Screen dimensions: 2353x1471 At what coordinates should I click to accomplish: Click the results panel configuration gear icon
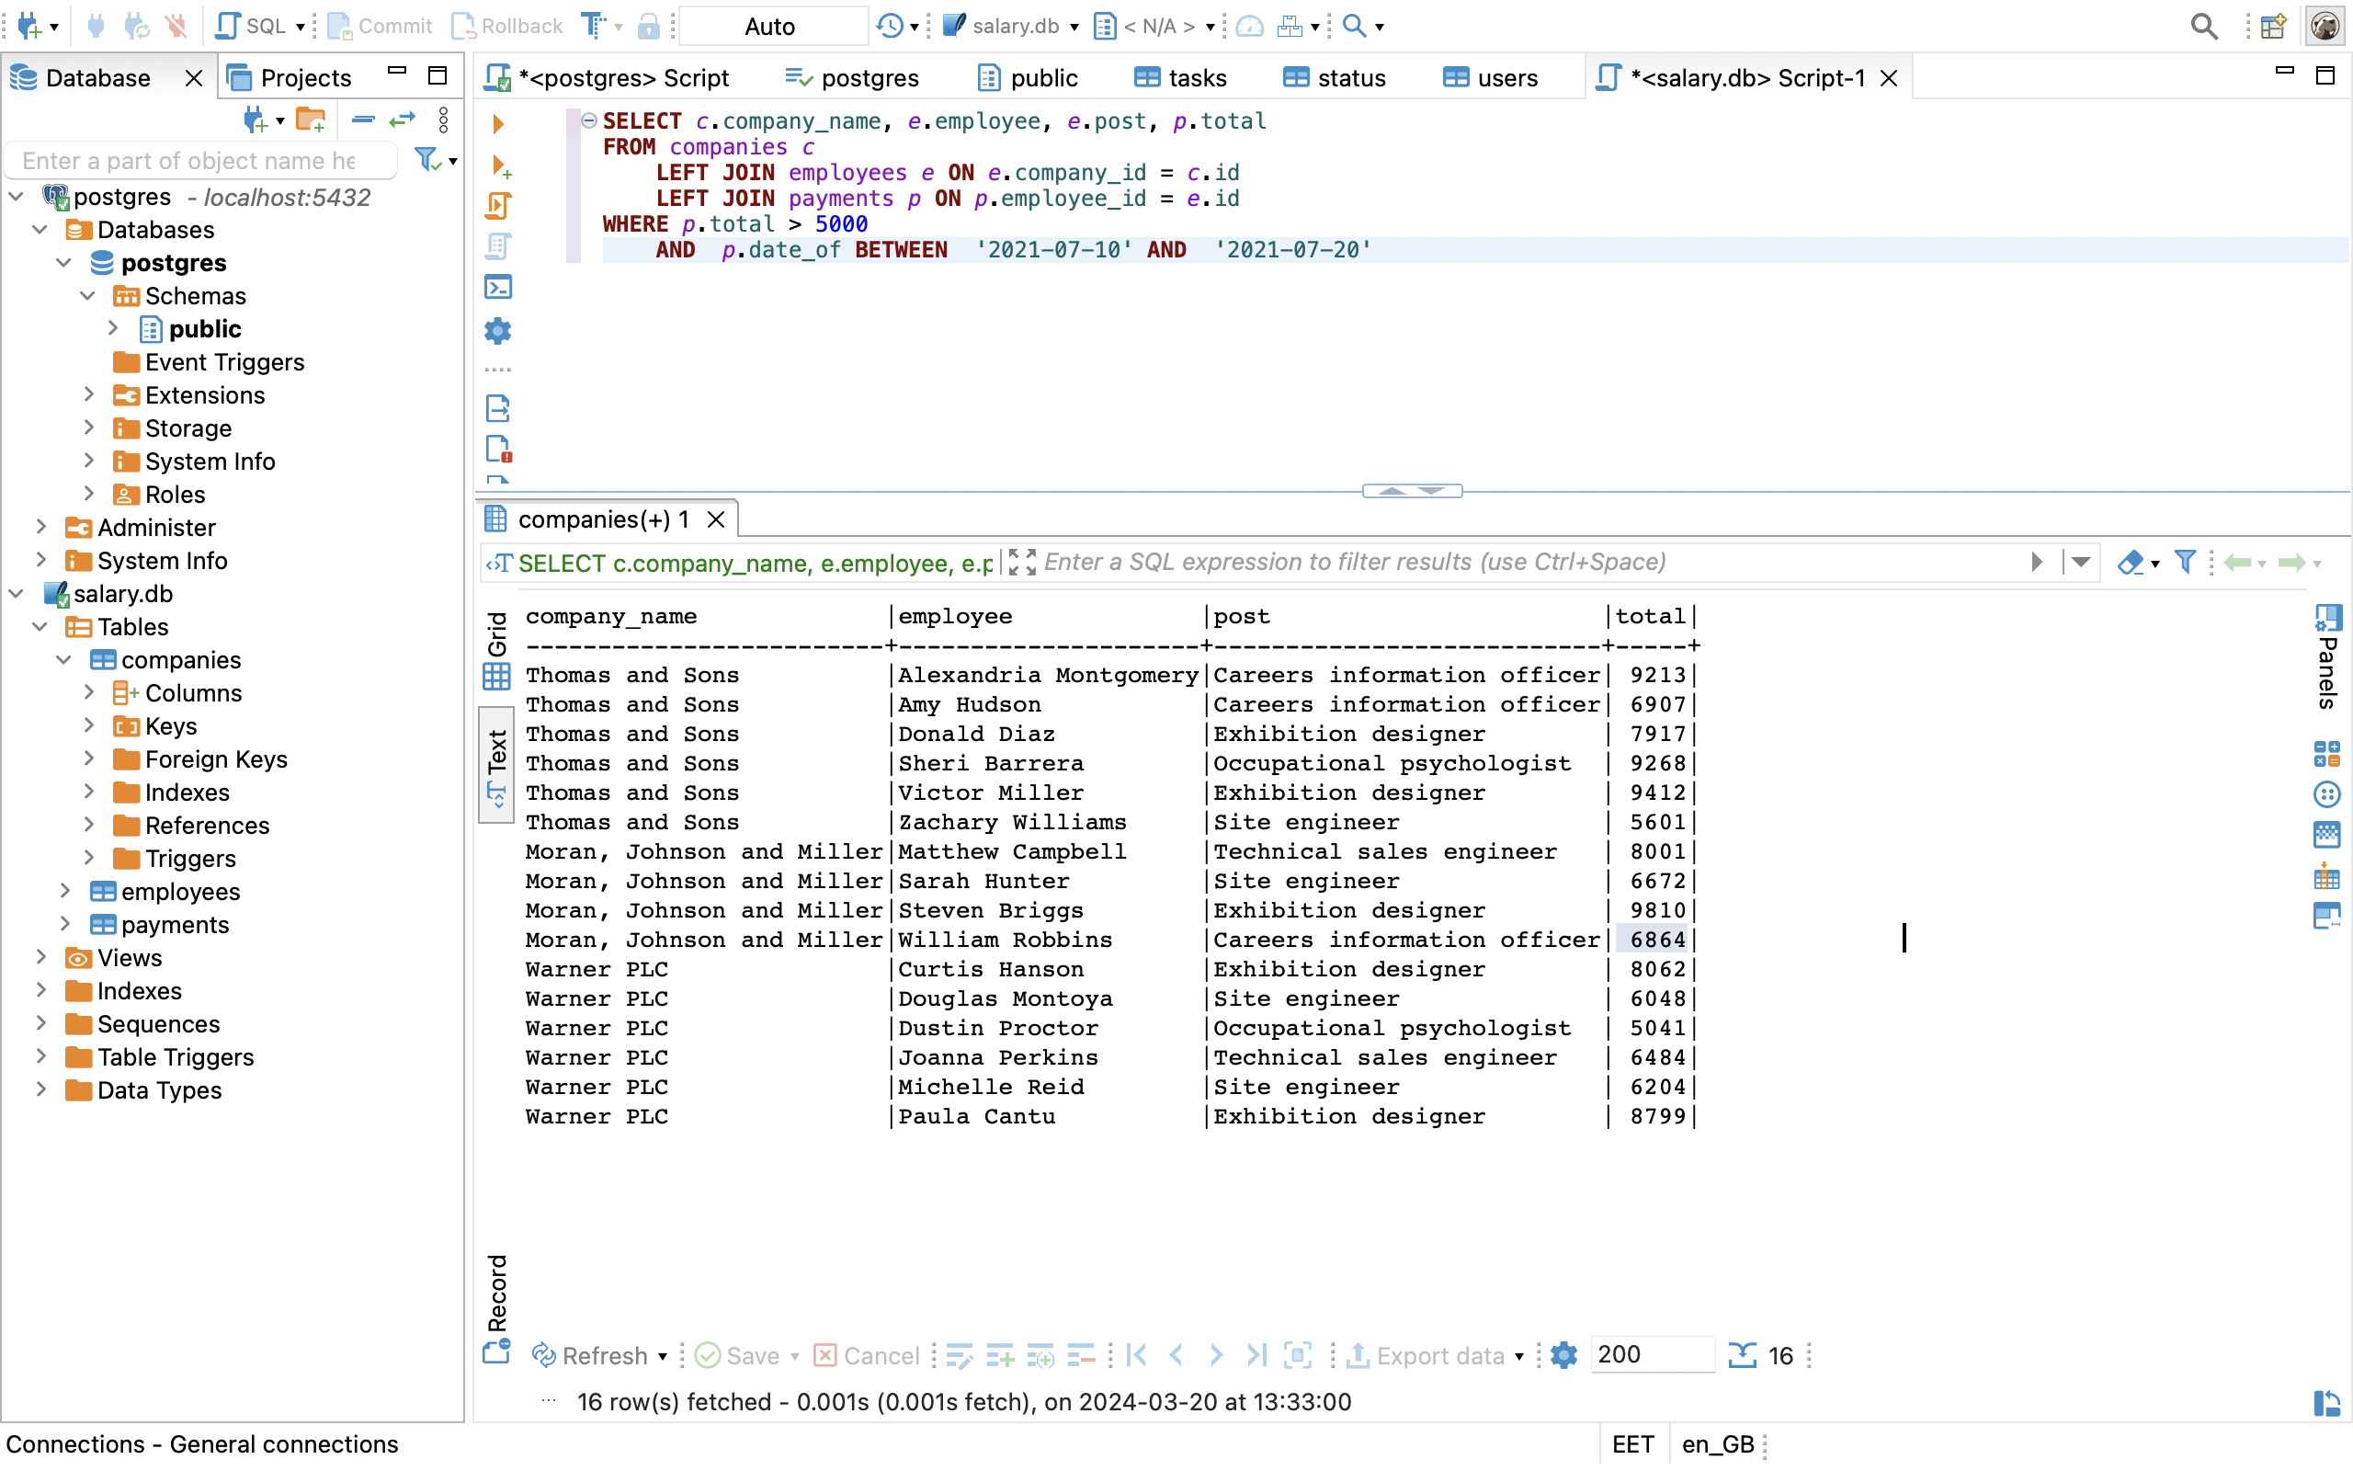[1563, 1355]
